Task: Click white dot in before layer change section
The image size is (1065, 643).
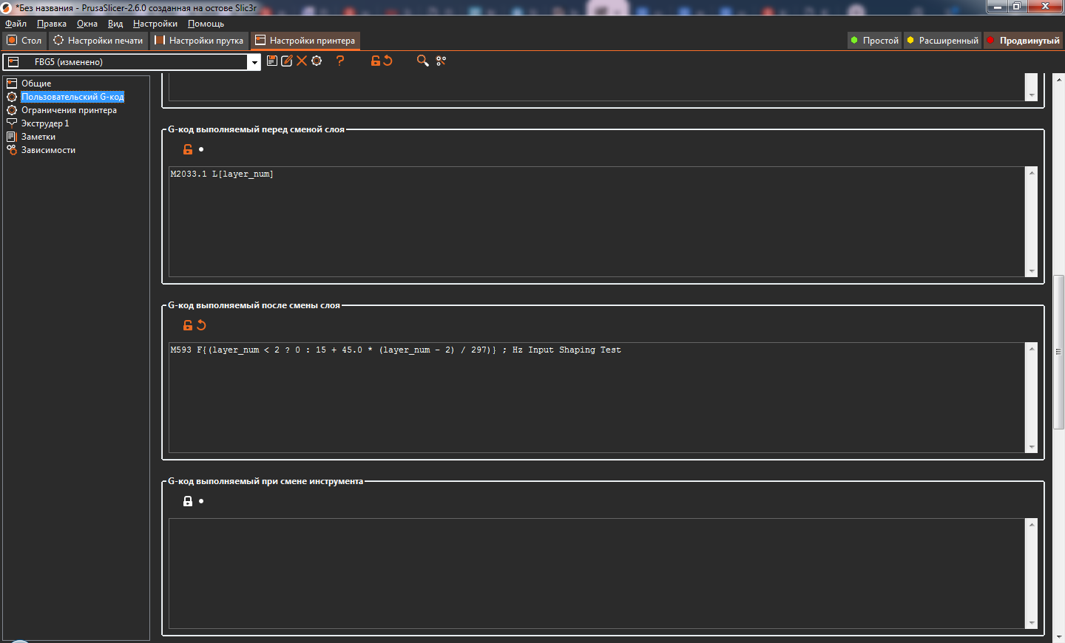Action: [x=201, y=149]
